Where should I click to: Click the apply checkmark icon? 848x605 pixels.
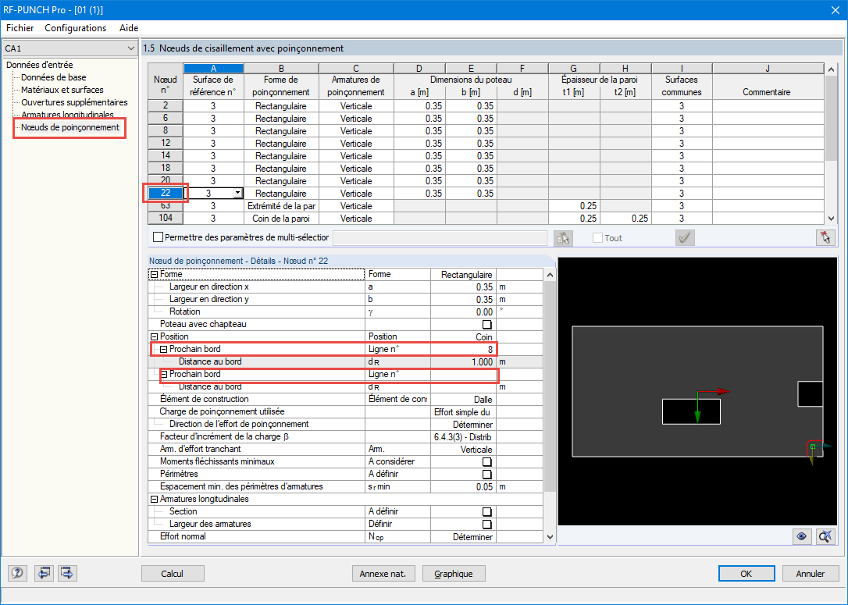[x=685, y=238]
